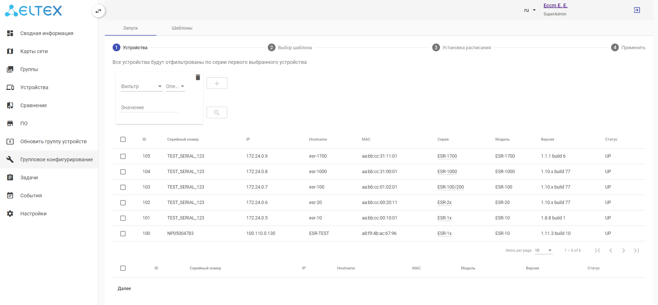
Task: Click the Значение input field
Action: [x=149, y=108]
